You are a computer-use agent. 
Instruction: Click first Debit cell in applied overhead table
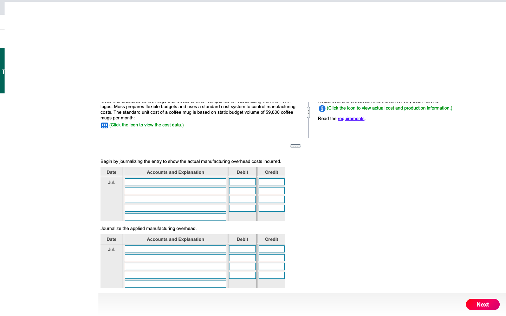click(x=242, y=249)
